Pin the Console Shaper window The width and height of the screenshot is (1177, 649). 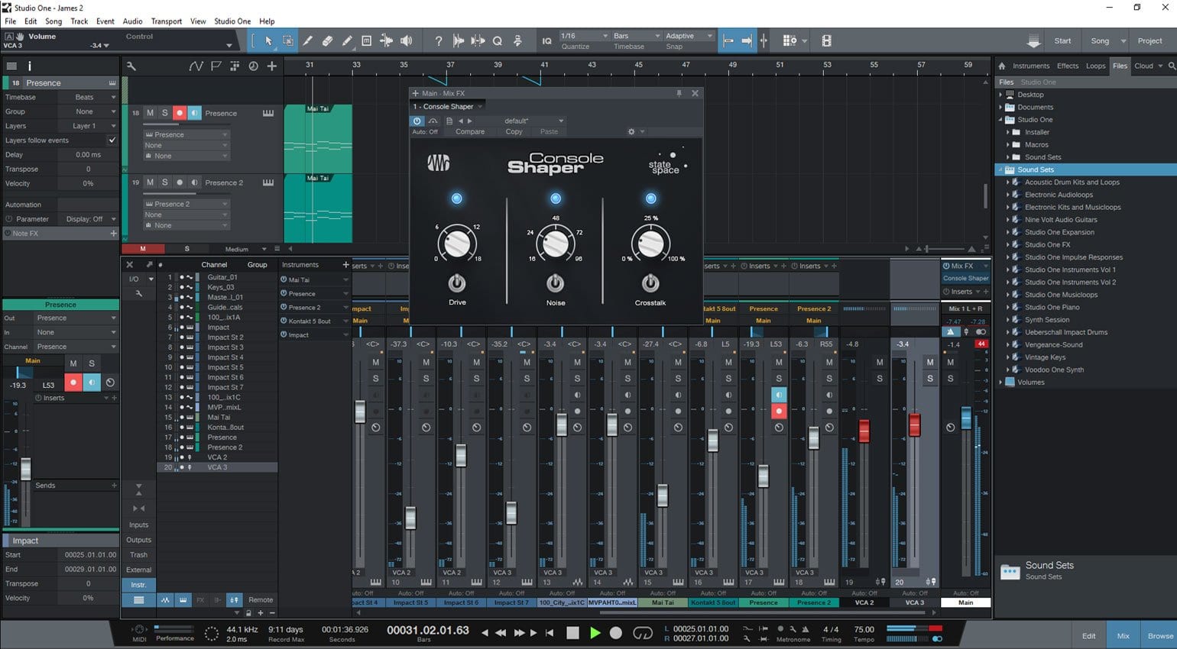click(x=679, y=93)
